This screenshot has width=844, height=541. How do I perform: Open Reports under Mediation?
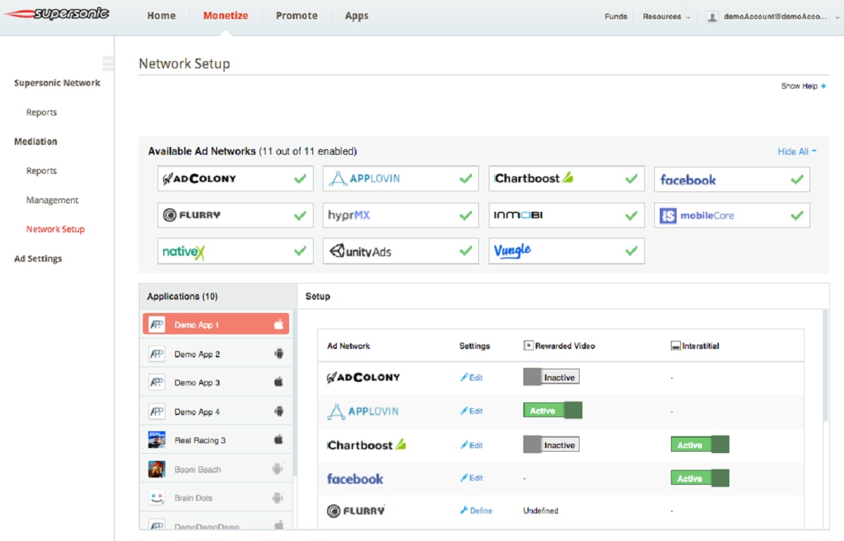pyautogui.click(x=41, y=171)
